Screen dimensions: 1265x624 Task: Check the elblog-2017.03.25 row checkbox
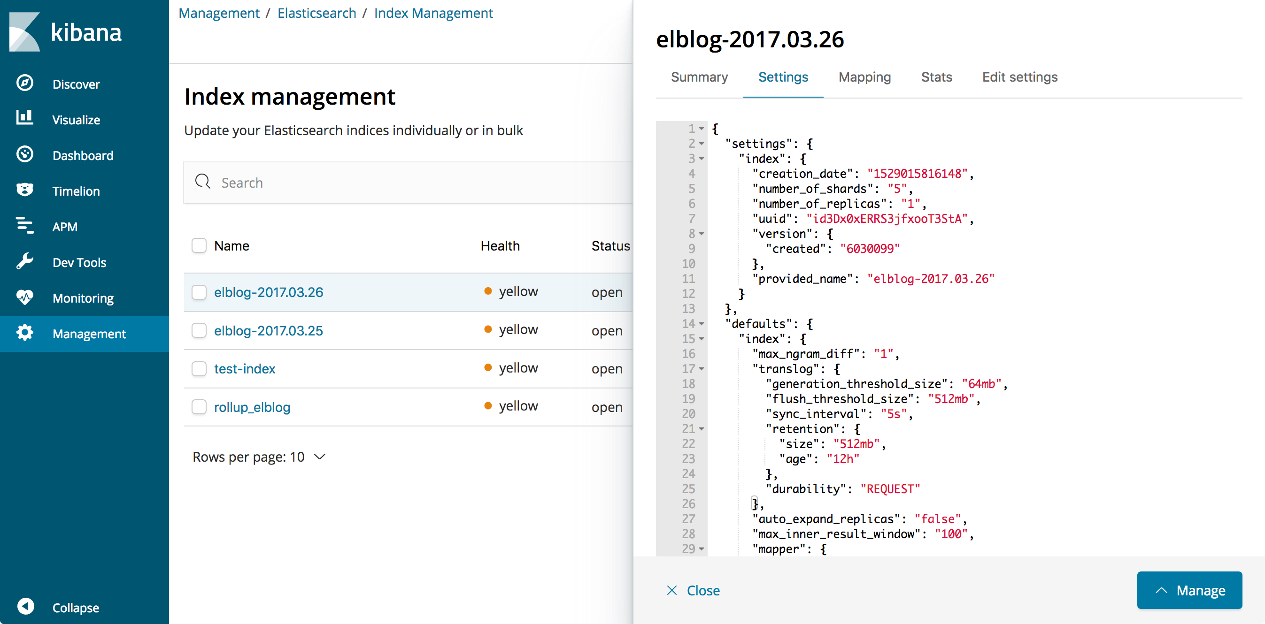pyautogui.click(x=199, y=330)
